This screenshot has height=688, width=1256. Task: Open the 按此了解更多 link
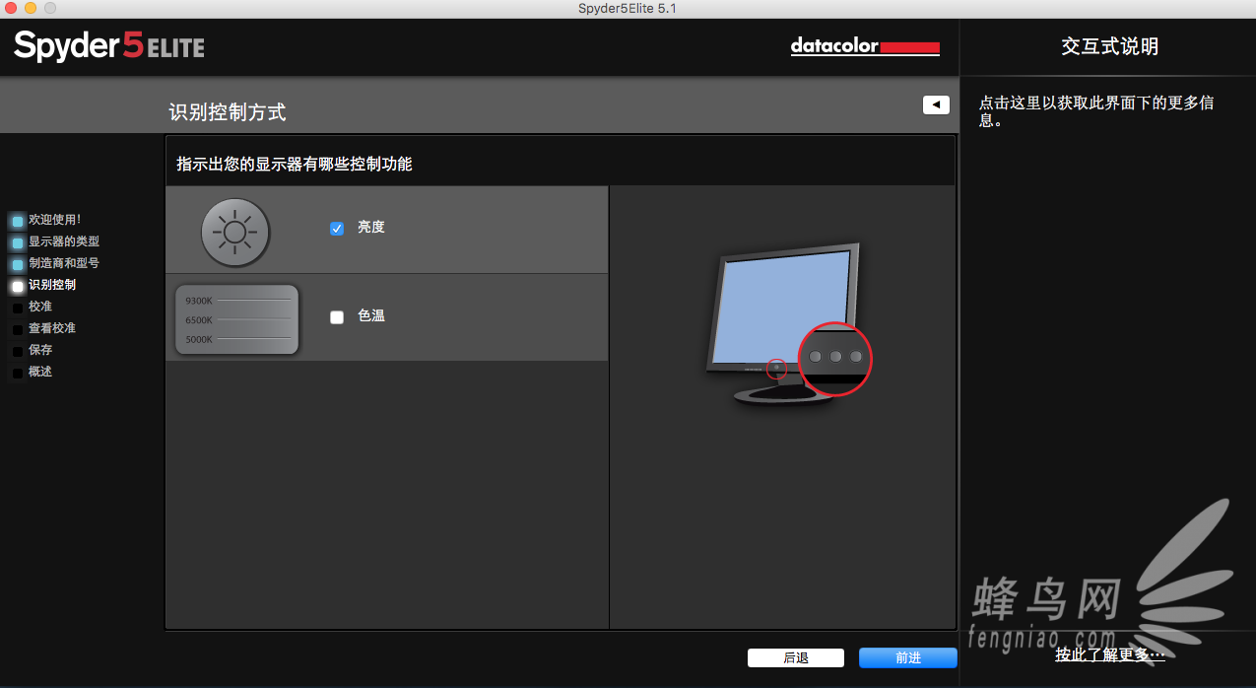1110,654
